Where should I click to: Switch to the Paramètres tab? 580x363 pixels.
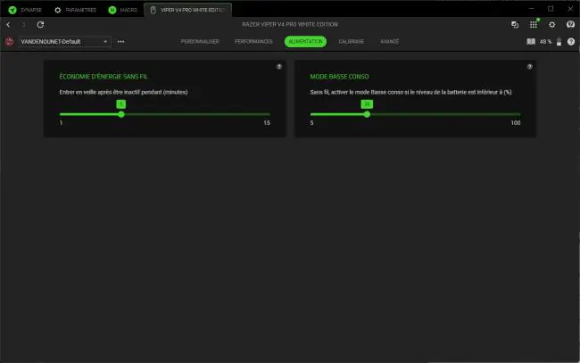[x=76, y=10]
